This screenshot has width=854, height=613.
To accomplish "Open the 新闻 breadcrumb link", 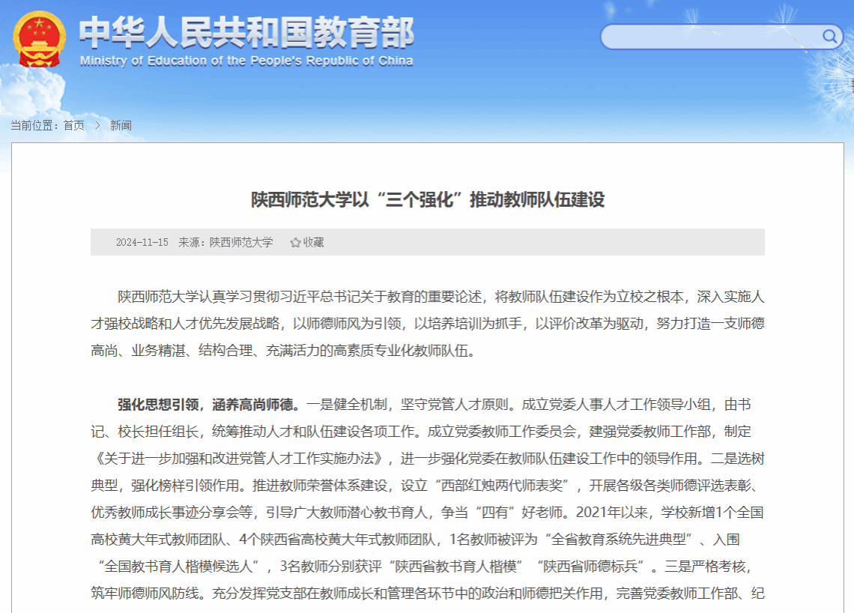I will pos(121,125).
